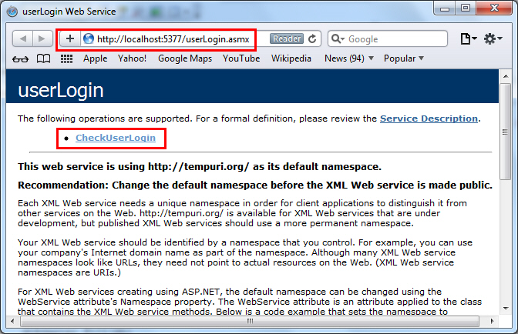Open the Service Description link
This screenshot has width=518, height=334.
click(x=429, y=119)
